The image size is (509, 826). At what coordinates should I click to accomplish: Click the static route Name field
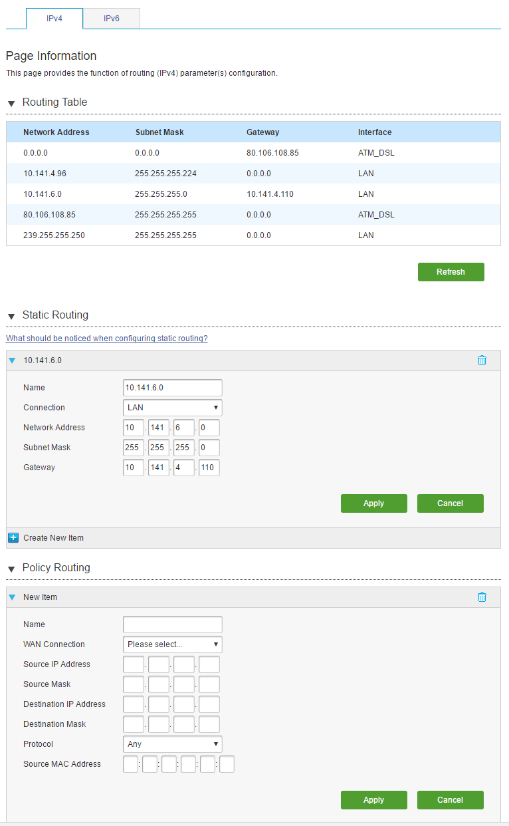click(x=173, y=388)
